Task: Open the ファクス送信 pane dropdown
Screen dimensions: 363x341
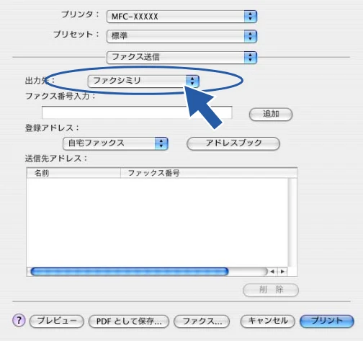Action: click(181, 58)
